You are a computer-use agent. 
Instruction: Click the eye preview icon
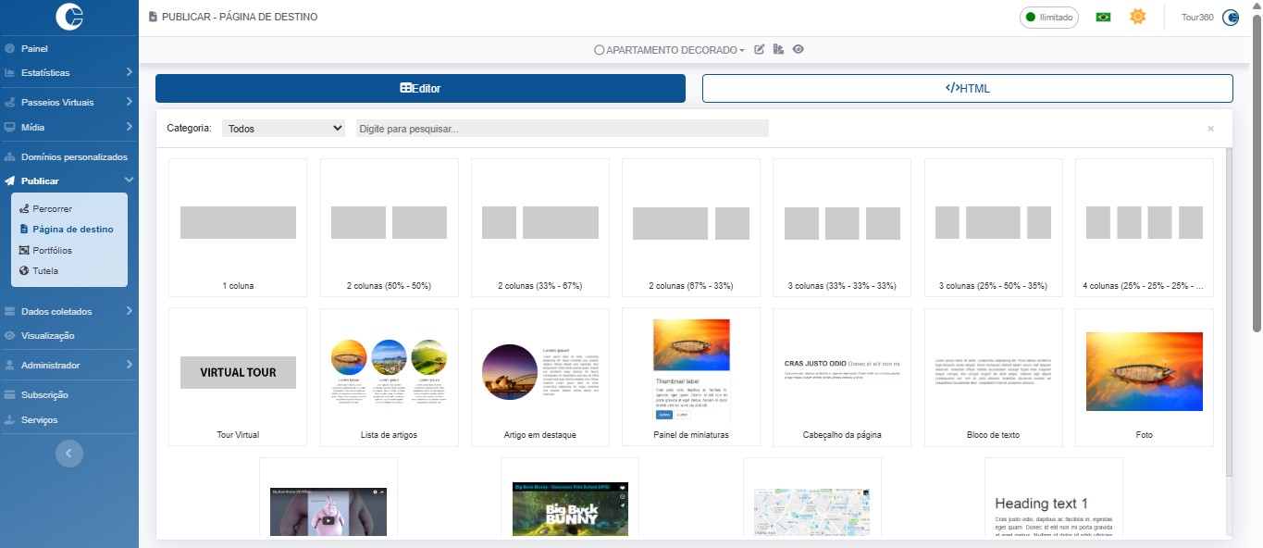click(798, 49)
